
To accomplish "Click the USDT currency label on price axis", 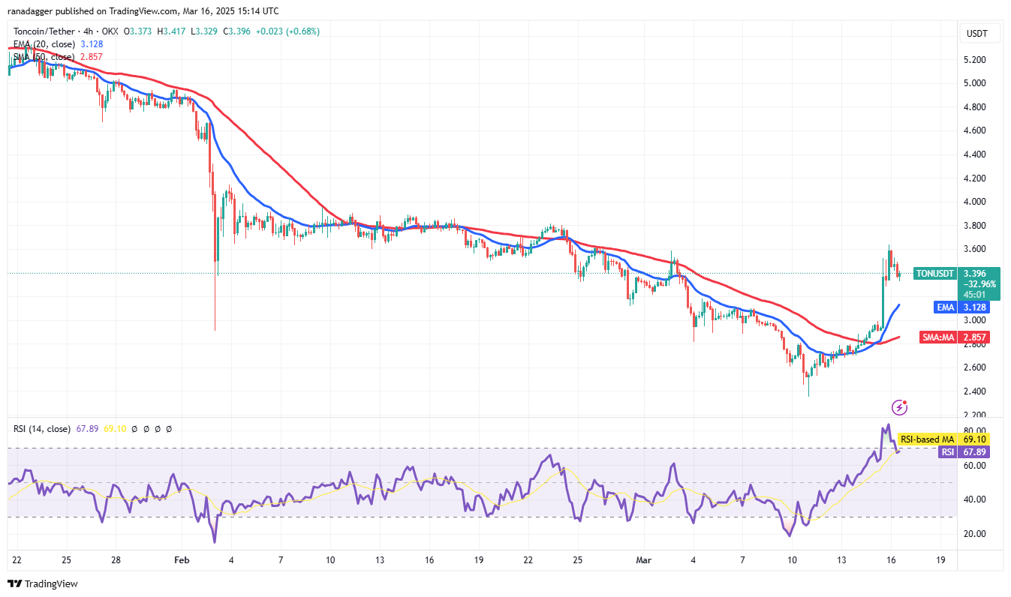I will point(977,34).
